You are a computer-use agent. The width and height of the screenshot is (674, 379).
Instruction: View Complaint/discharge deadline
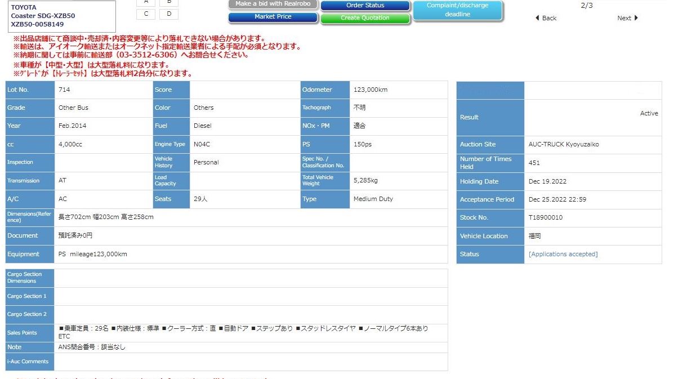457,10
